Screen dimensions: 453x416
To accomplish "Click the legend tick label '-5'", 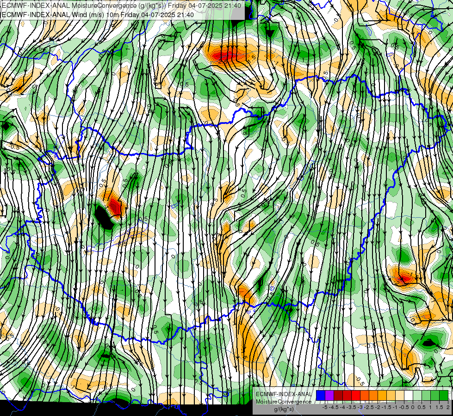I will click(x=325, y=407).
